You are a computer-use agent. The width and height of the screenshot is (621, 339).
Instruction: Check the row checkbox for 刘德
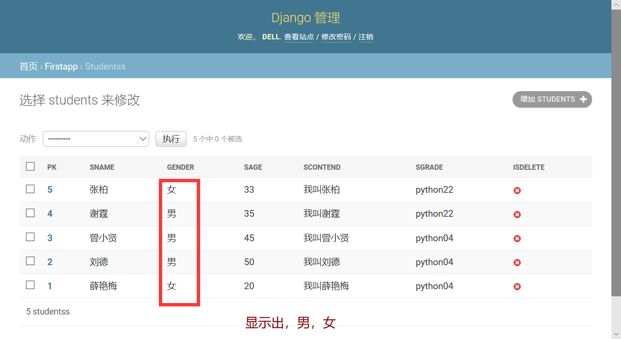(x=30, y=261)
